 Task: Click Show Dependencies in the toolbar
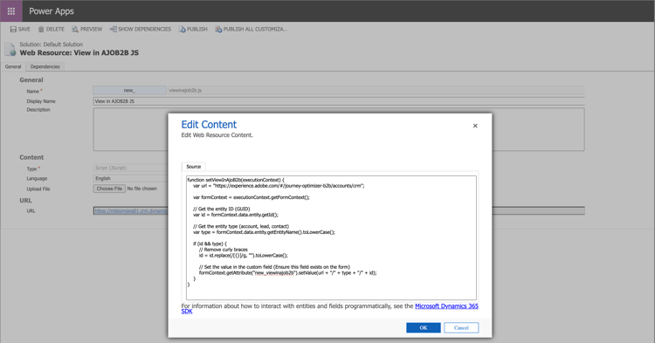(x=141, y=29)
